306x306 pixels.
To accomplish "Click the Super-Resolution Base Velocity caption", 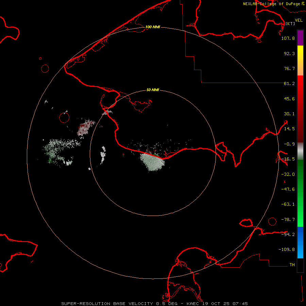I will coord(154,304).
